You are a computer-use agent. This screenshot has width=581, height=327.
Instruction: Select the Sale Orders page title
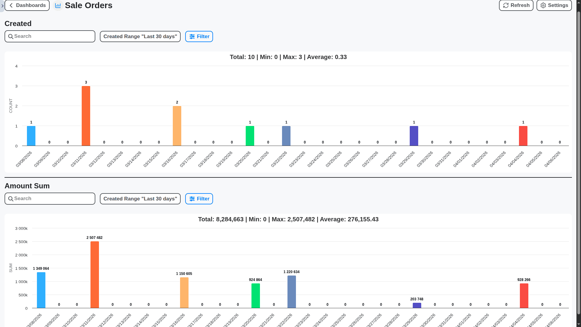coord(88,5)
